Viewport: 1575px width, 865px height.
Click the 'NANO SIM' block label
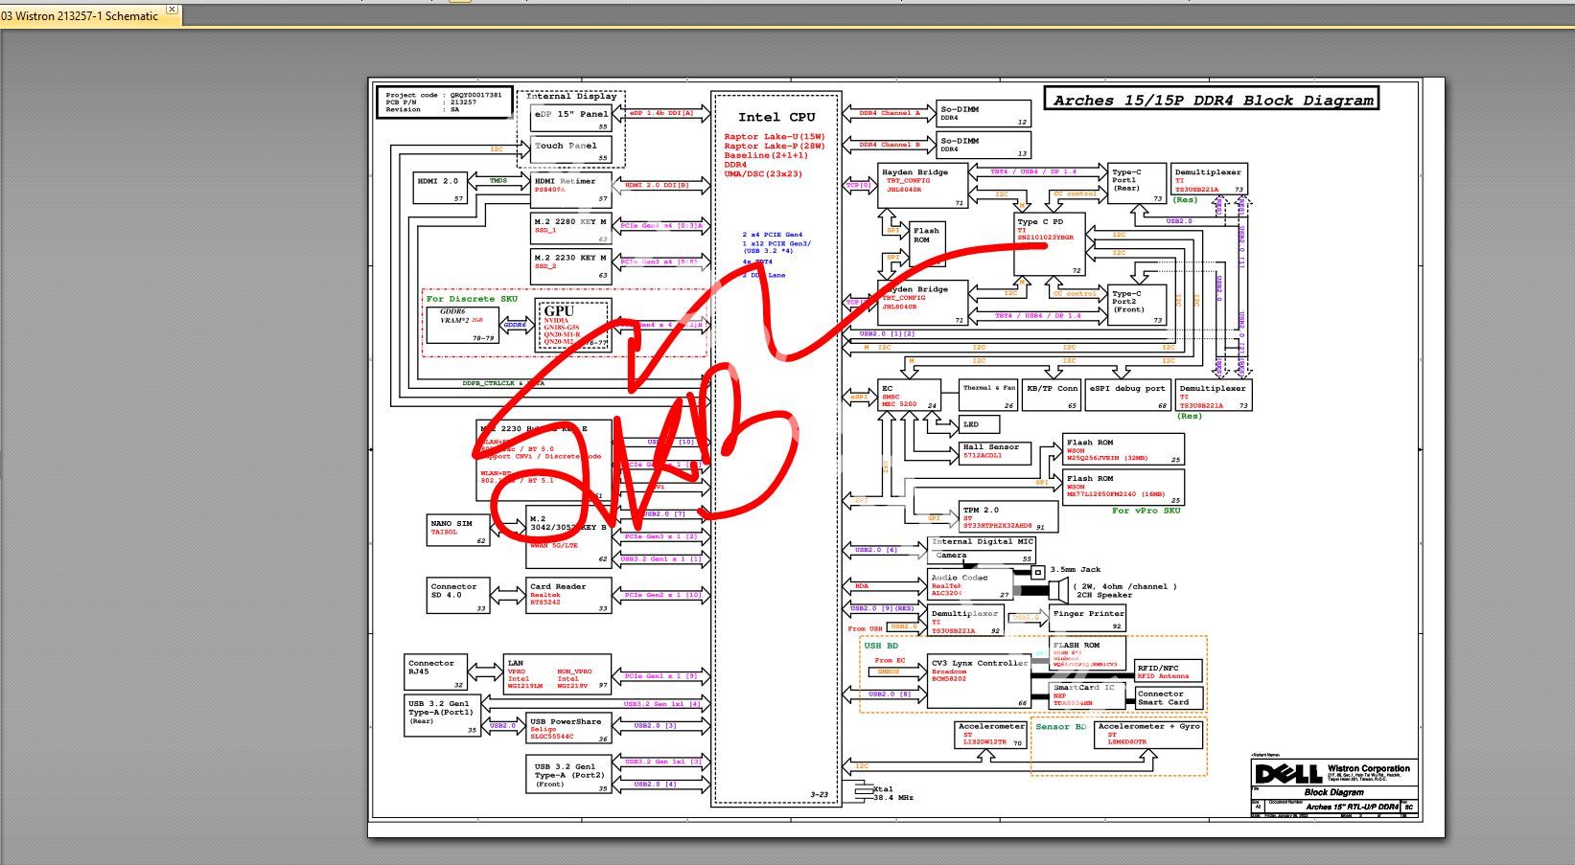pos(452,524)
